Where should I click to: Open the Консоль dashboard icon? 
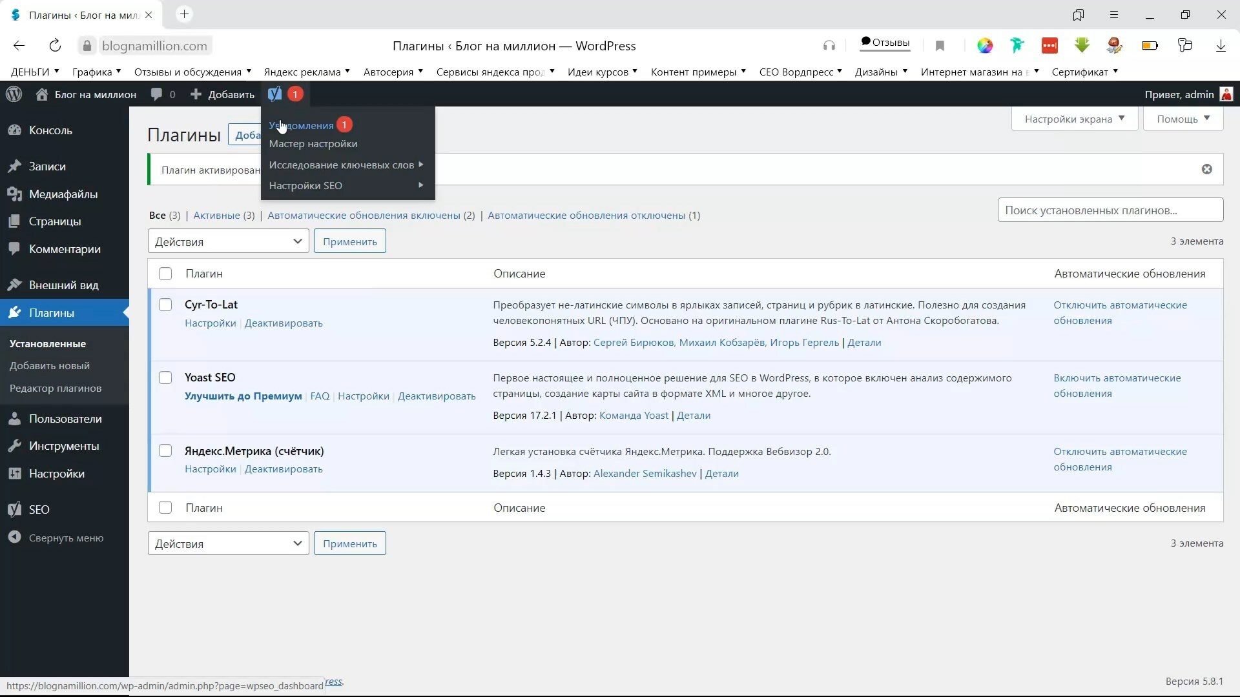point(15,130)
